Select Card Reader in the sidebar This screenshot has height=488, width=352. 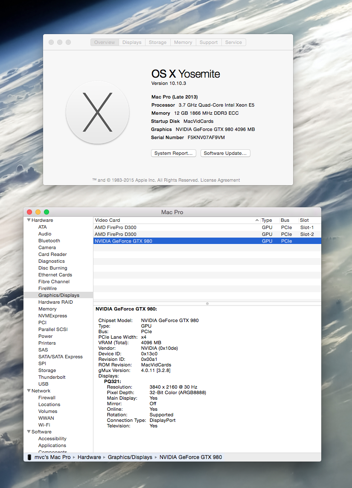(52, 255)
